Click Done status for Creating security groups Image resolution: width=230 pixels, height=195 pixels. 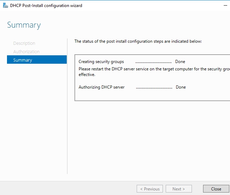[180, 62]
